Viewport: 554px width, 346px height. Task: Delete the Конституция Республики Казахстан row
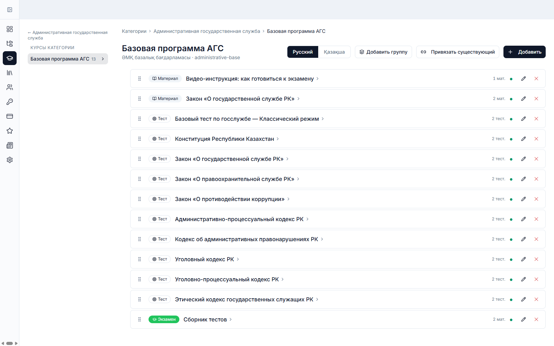[x=536, y=139]
